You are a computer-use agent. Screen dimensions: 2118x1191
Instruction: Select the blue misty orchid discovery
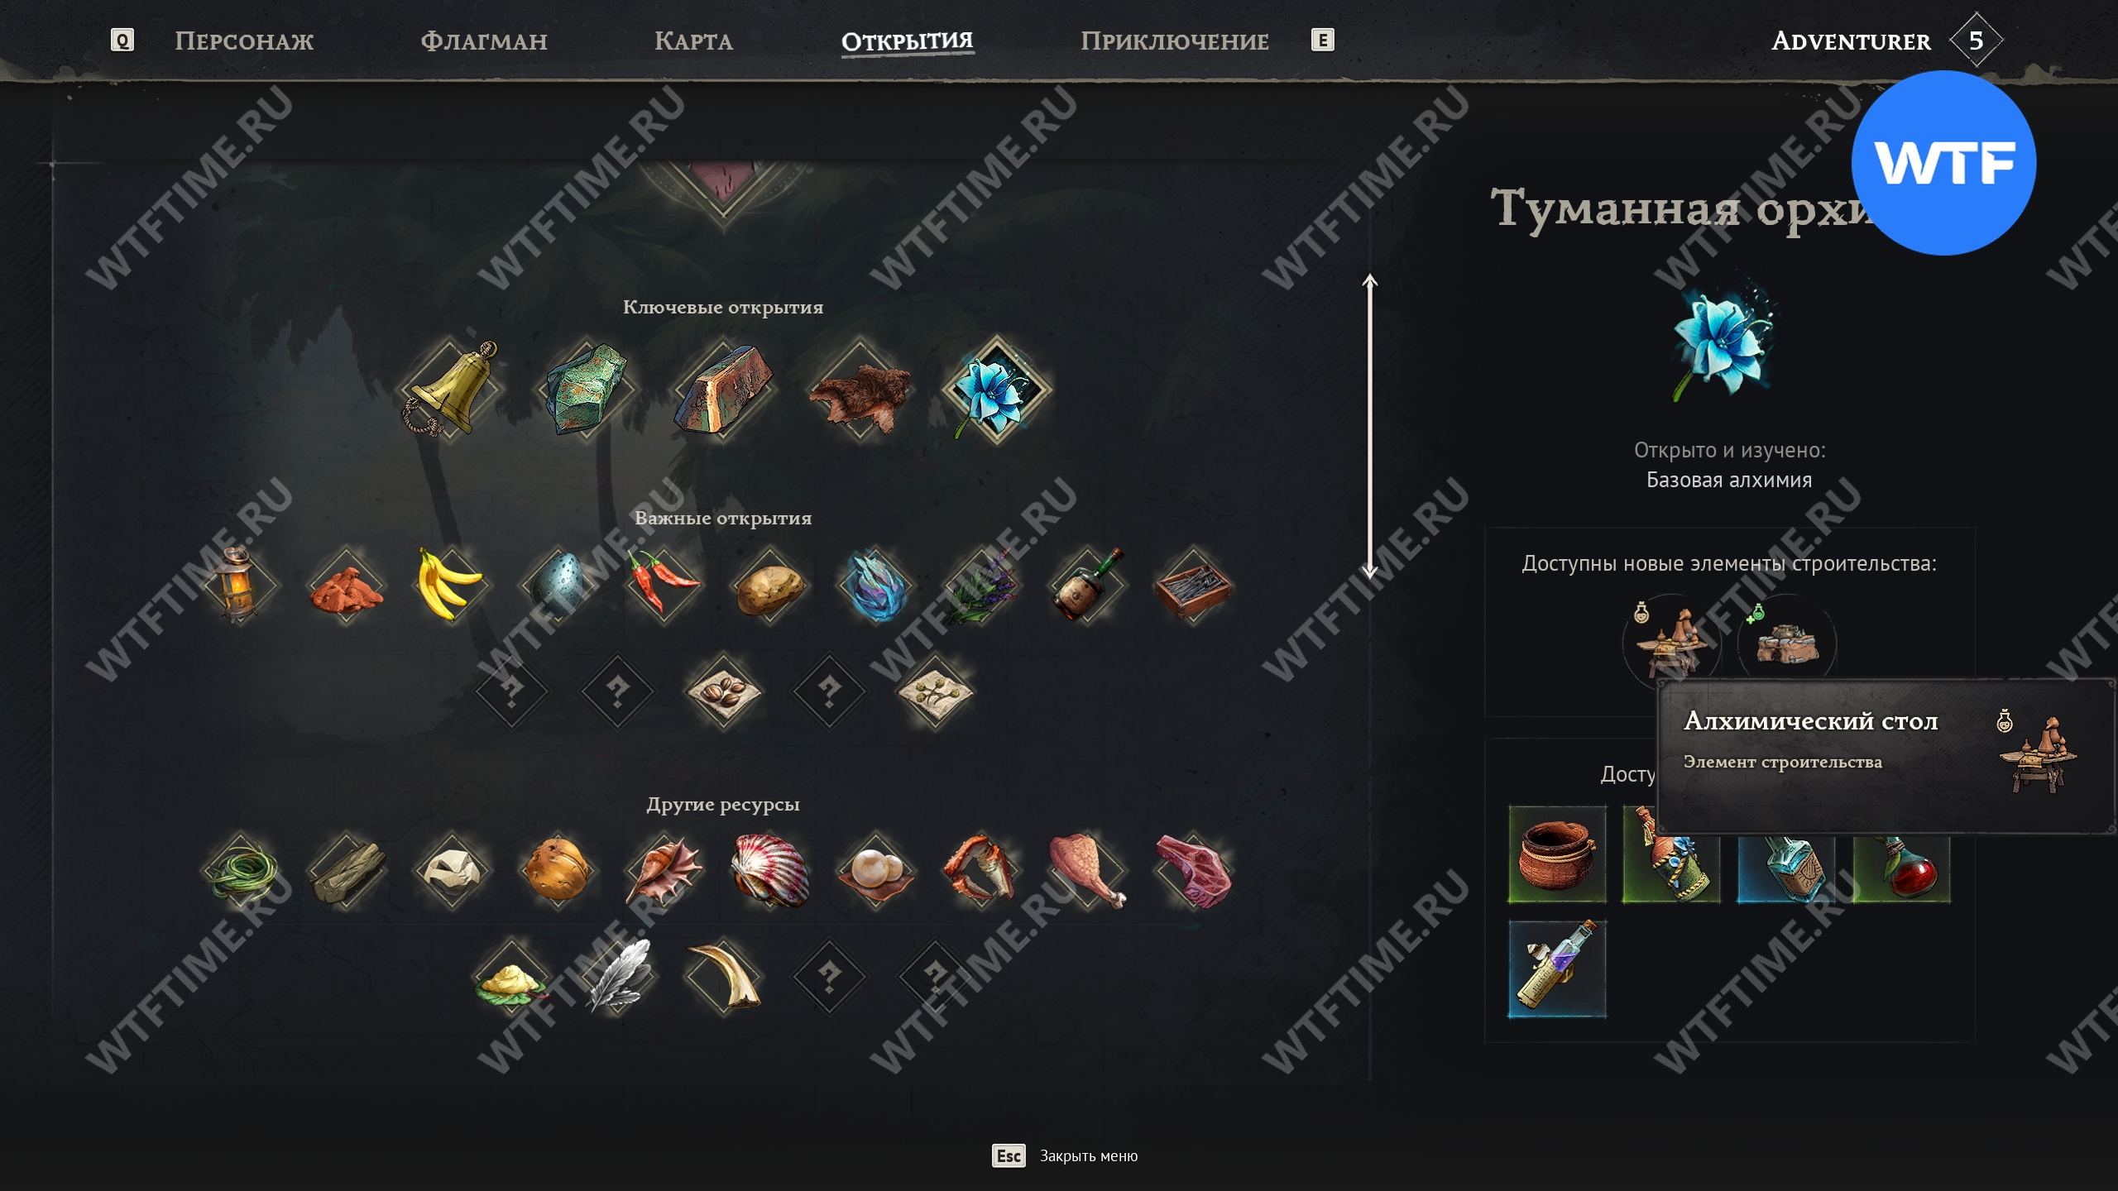996,389
